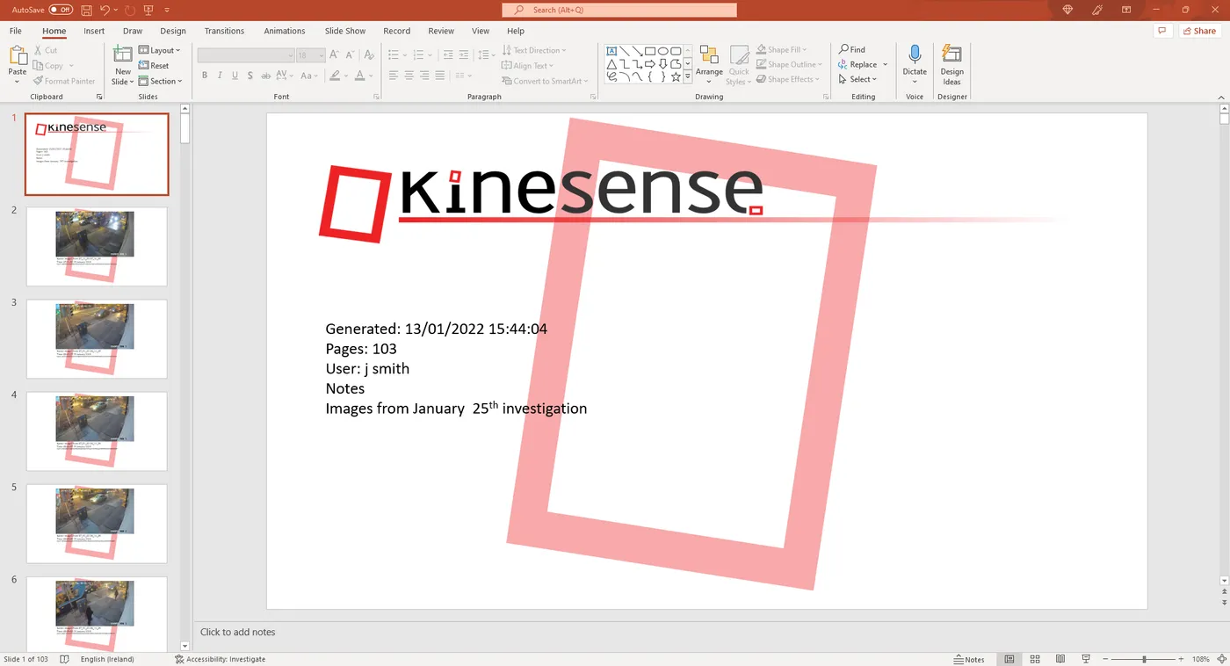1230x666 pixels.
Task: Open the font name combo box
Action: 245,55
